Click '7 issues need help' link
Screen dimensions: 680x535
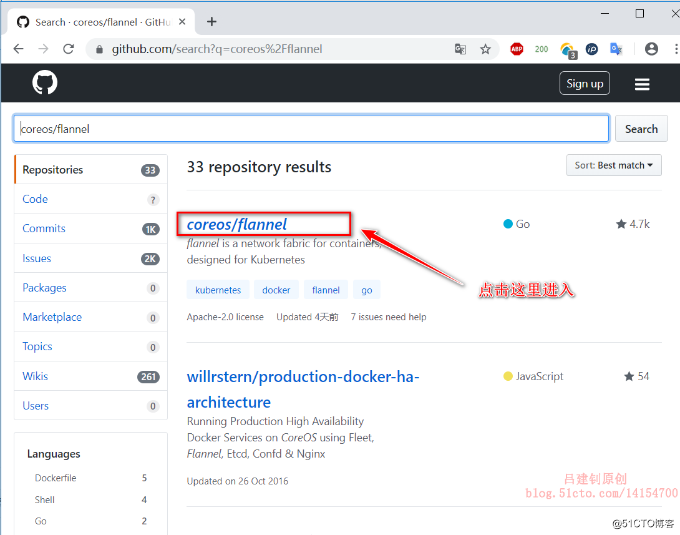click(x=389, y=317)
